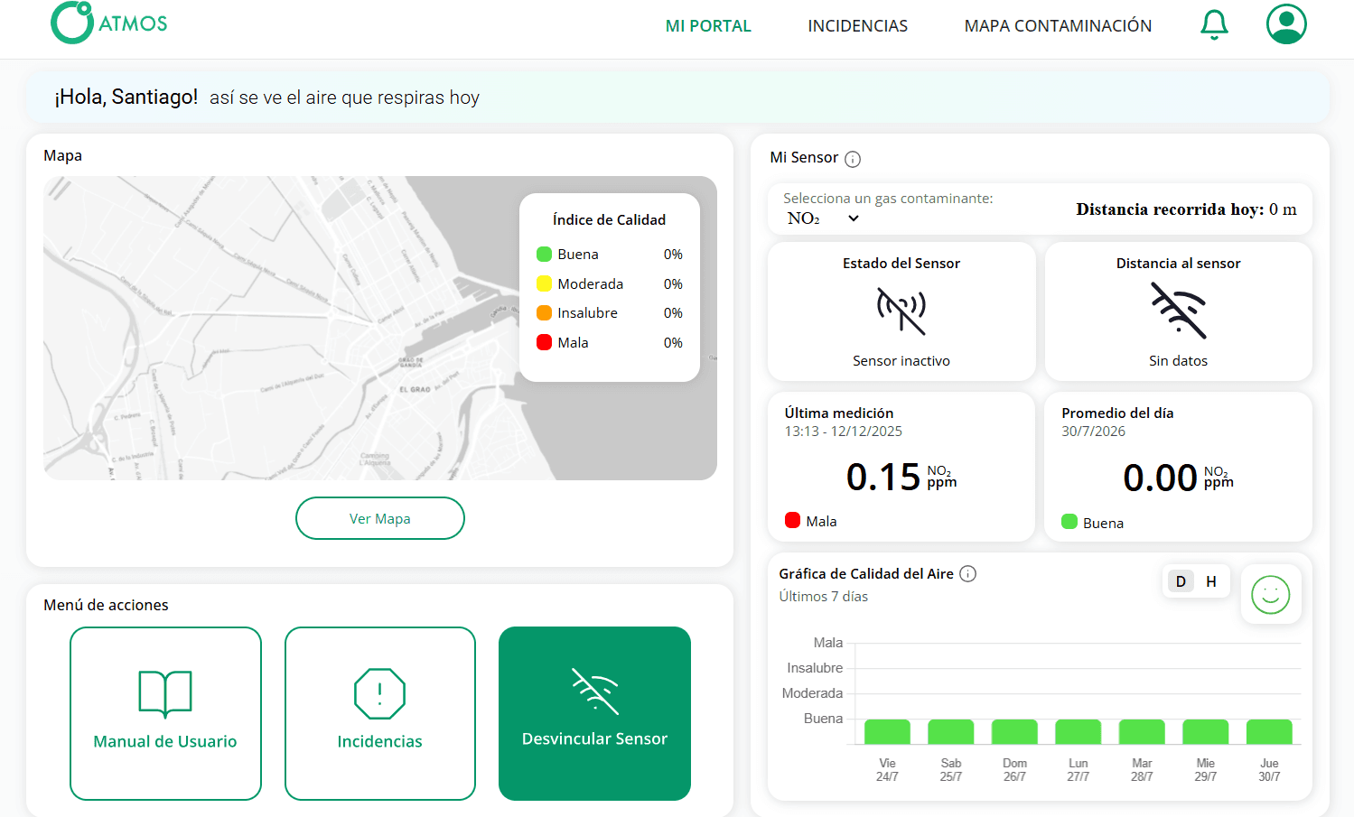The height and width of the screenshot is (817, 1354).
Task: Click 'Últimos 7 días' label
Action: pos(823,597)
